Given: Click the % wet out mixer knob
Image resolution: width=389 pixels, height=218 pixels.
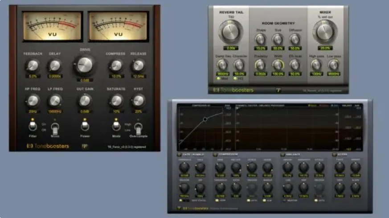Looking at the screenshot, I should (x=325, y=32).
